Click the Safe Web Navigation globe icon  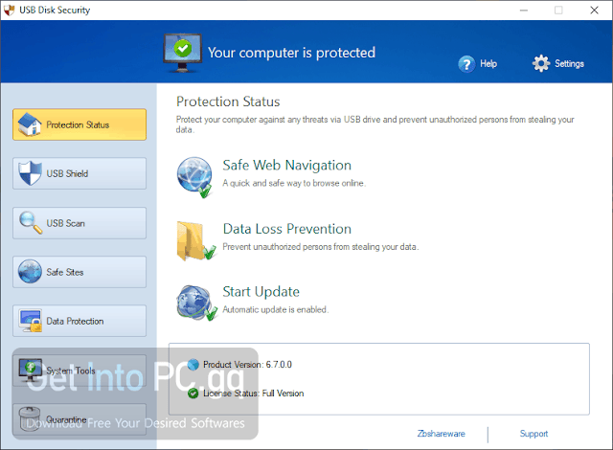pos(194,177)
